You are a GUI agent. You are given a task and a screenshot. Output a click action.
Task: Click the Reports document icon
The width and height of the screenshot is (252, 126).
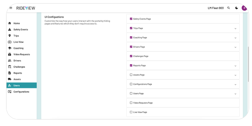(x=10, y=73)
